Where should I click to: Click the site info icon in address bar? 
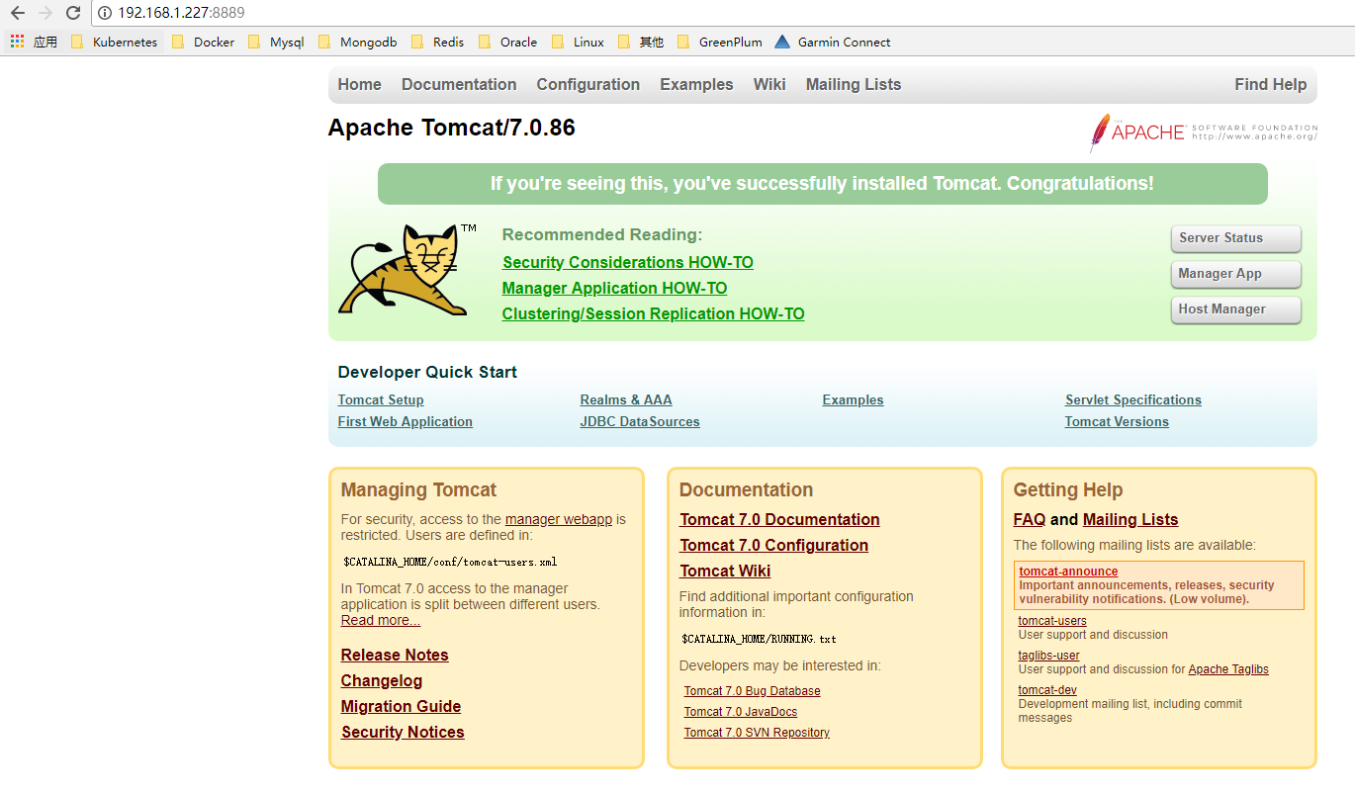coord(105,13)
